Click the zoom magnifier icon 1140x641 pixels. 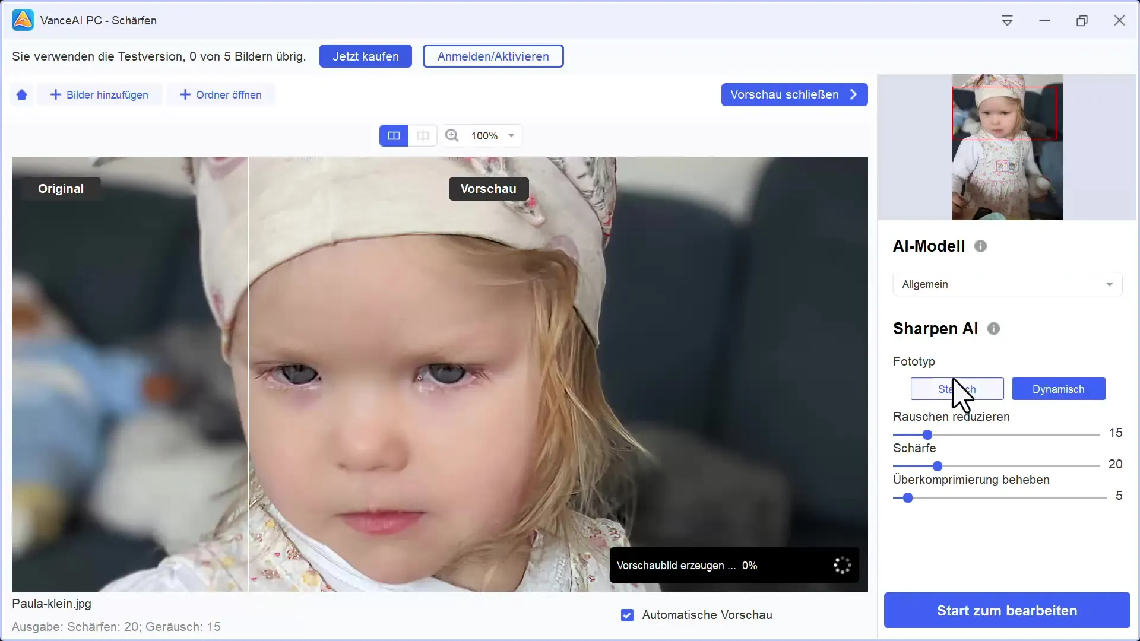coord(452,136)
